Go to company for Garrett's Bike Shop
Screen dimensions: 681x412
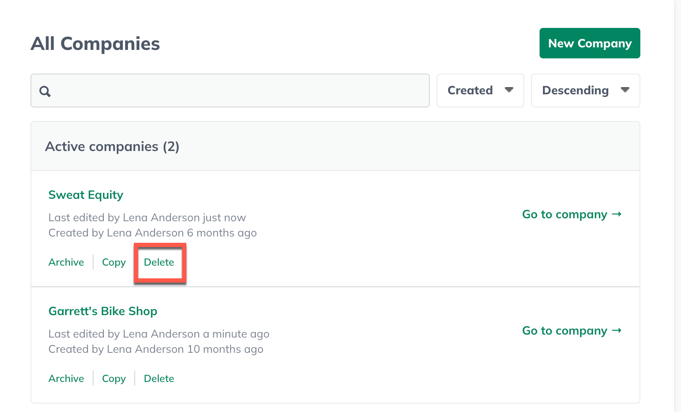(x=565, y=331)
